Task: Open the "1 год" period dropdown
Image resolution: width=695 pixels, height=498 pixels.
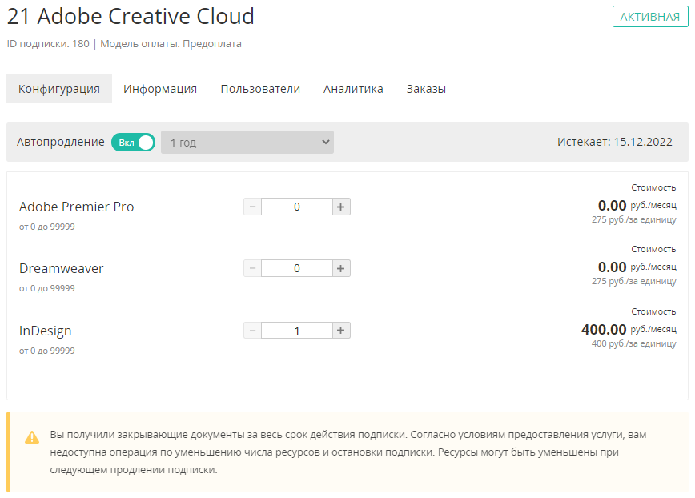Action: 247,143
